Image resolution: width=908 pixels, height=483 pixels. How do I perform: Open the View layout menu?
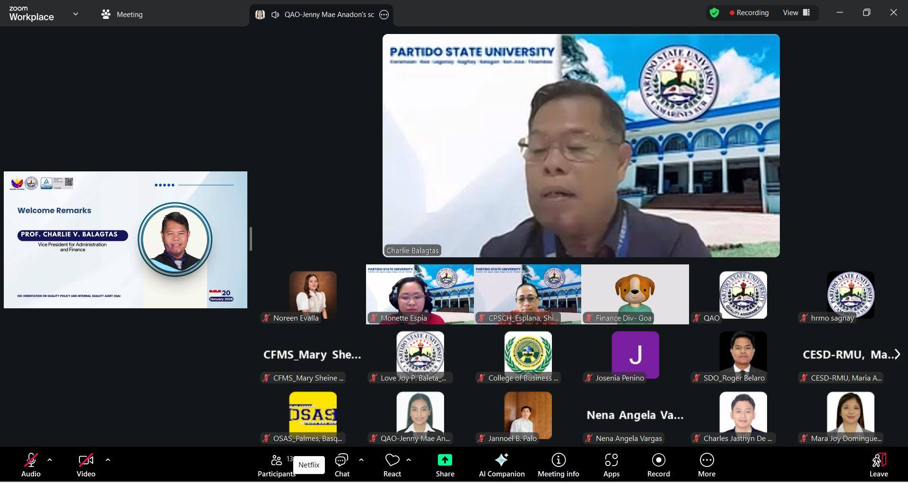(796, 13)
